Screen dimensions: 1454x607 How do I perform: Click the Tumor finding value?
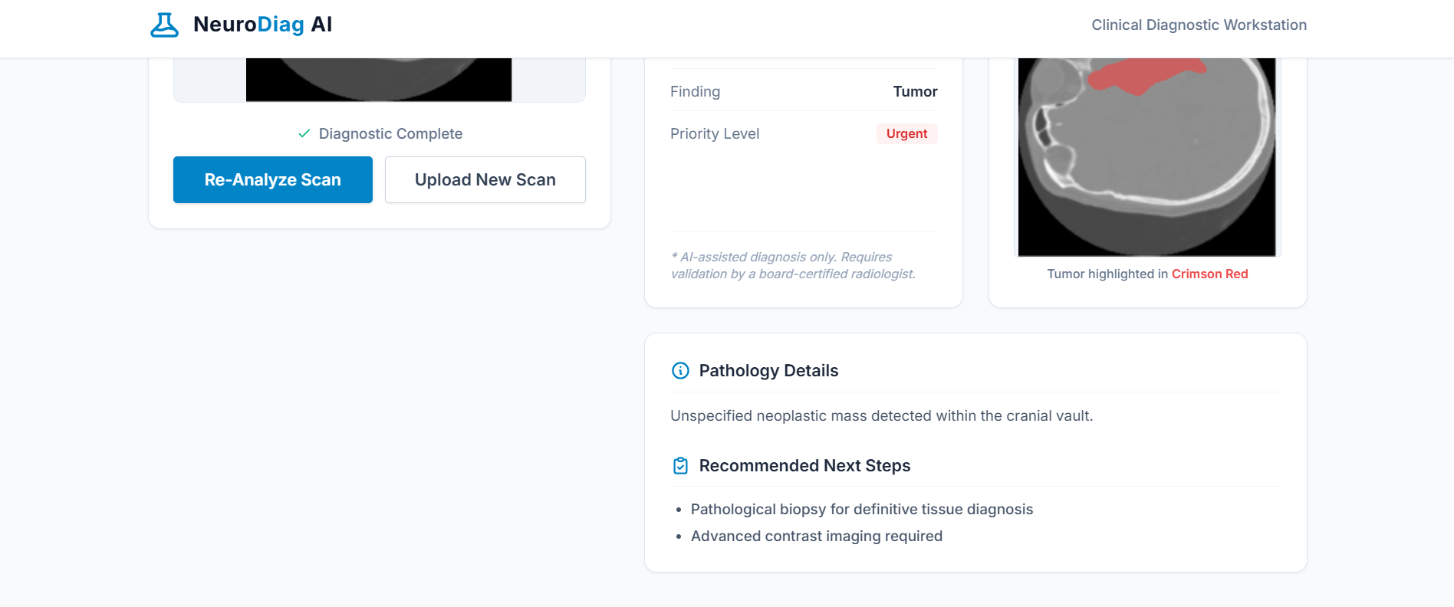click(915, 92)
